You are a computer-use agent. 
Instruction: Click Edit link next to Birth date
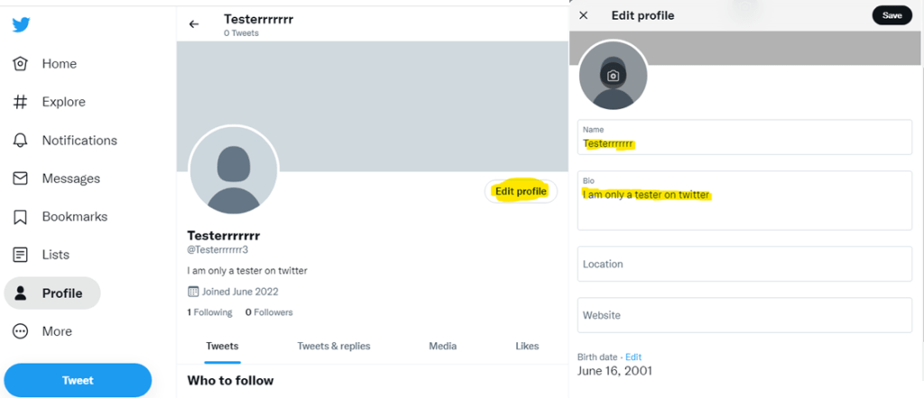(x=633, y=356)
